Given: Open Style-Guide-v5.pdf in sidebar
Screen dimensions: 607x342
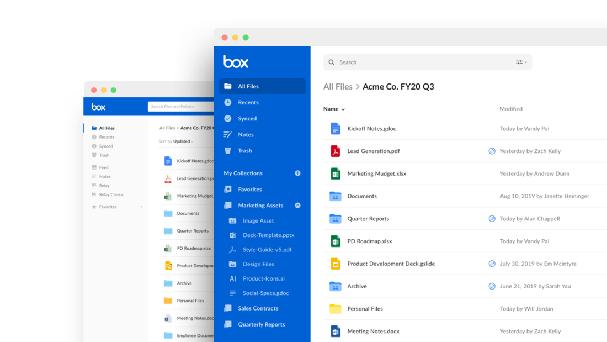Looking at the screenshot, I should tap(267, 249).
